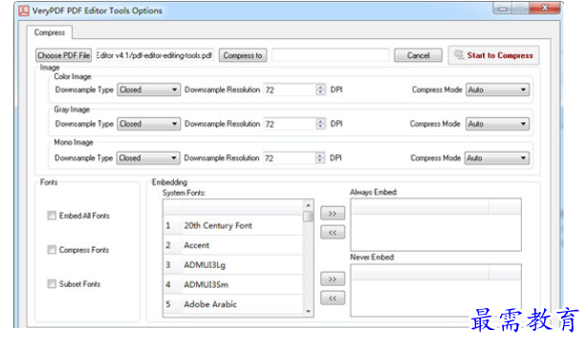Screen dimensions: 587x350
Task: Click Choose PDF File button
Action: pos(64,55)
